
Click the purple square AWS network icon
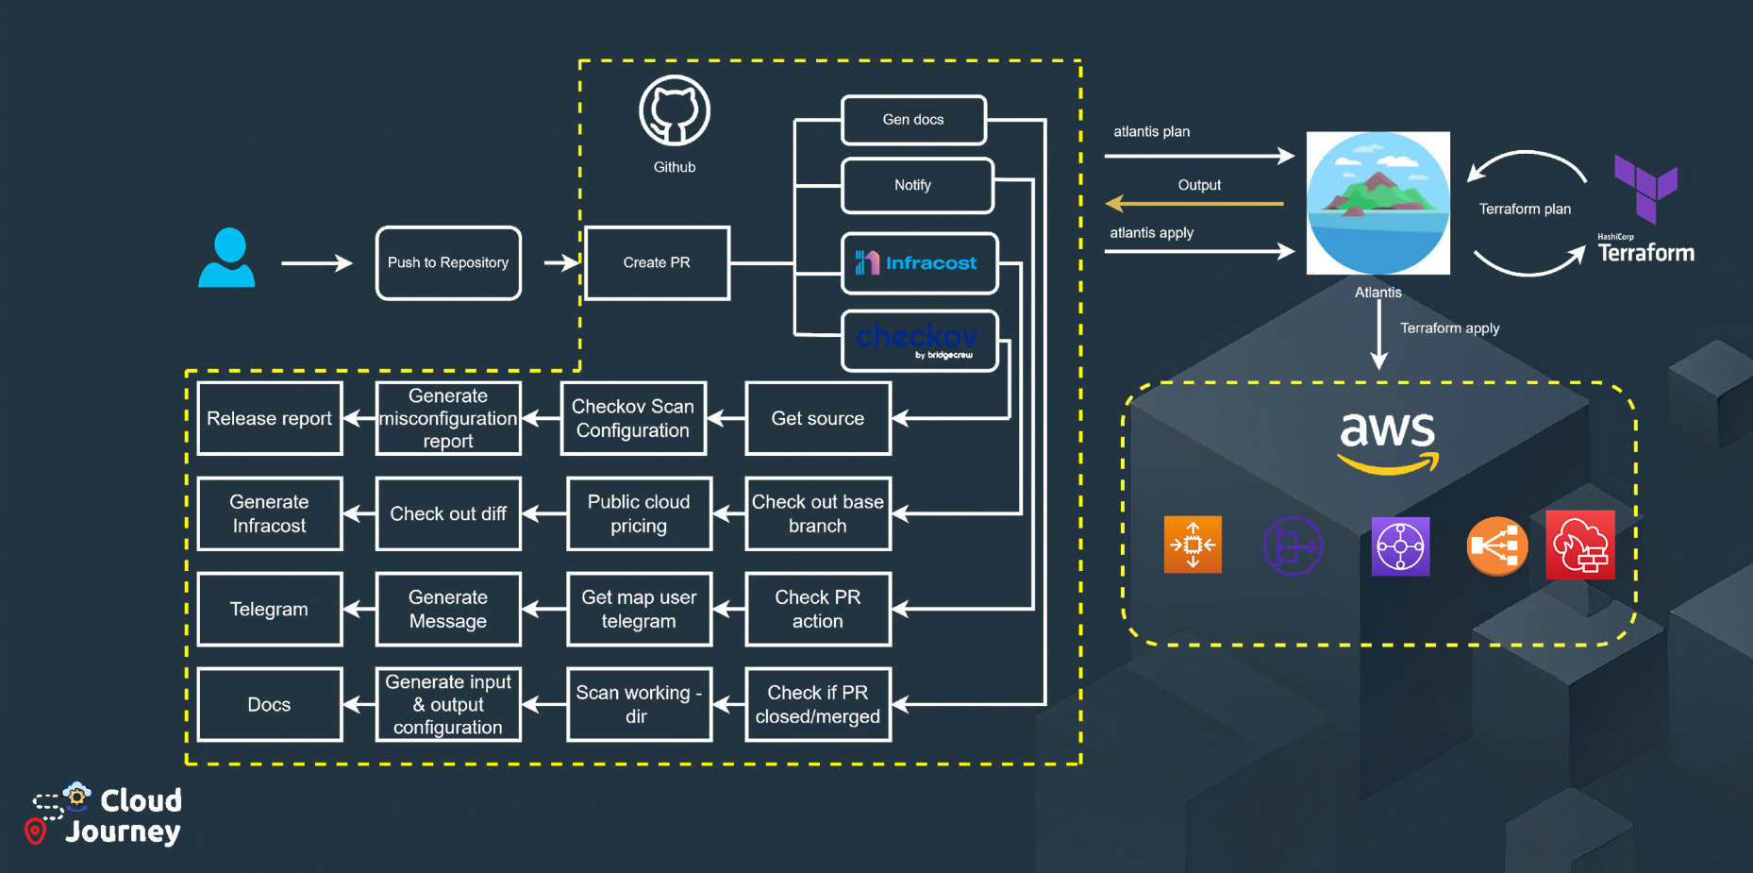tap(1400, 546)
